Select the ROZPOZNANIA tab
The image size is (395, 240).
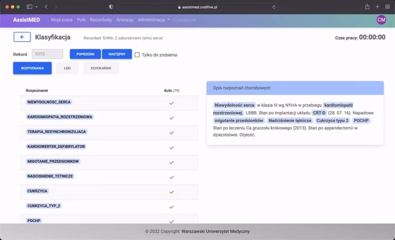pos(32,68)
